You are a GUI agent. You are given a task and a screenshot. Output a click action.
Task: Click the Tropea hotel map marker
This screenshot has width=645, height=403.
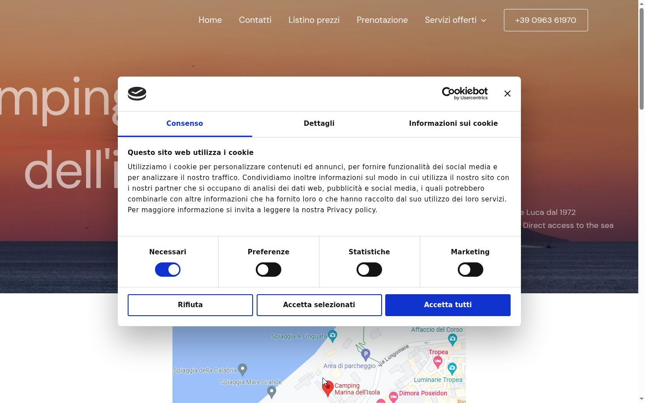(437, 362)
